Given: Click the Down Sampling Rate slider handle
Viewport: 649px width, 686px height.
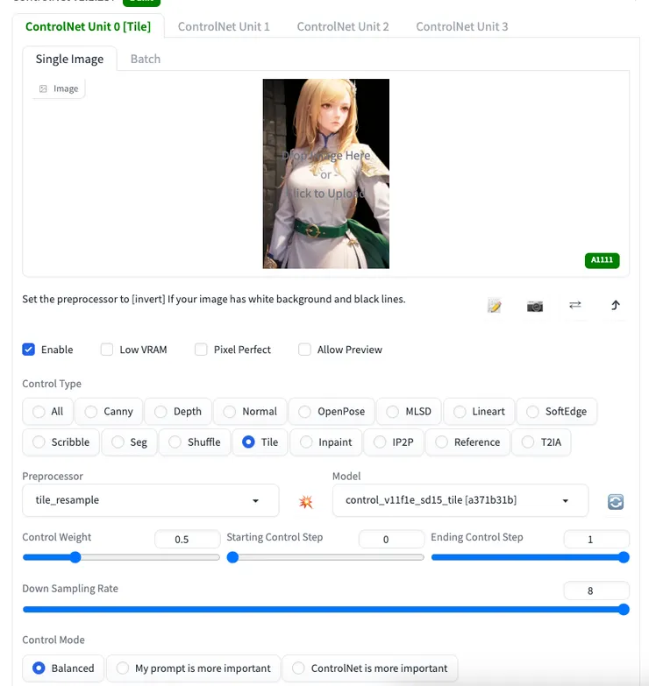Looking at the screenshot, I should point(624,610).
